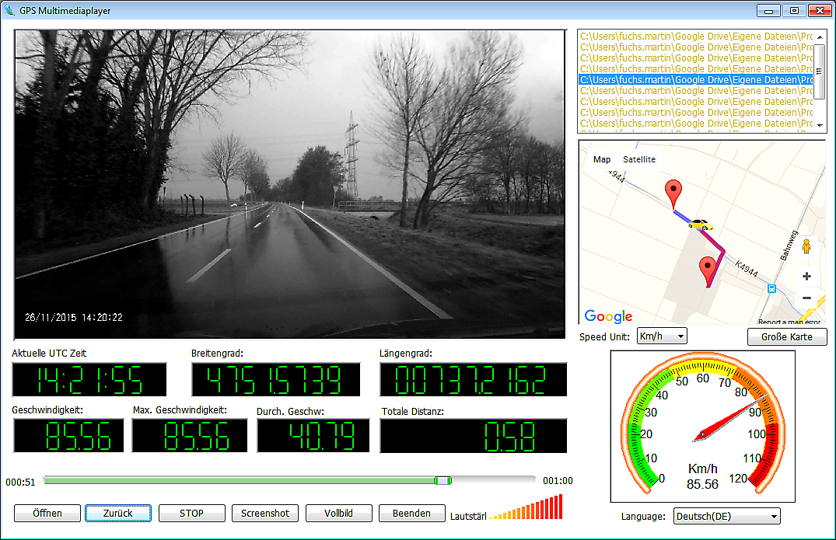Click the yellow car marker on the map
Image resolution: width=836 pixels, height=540 pixels.
tap(700, 225)
